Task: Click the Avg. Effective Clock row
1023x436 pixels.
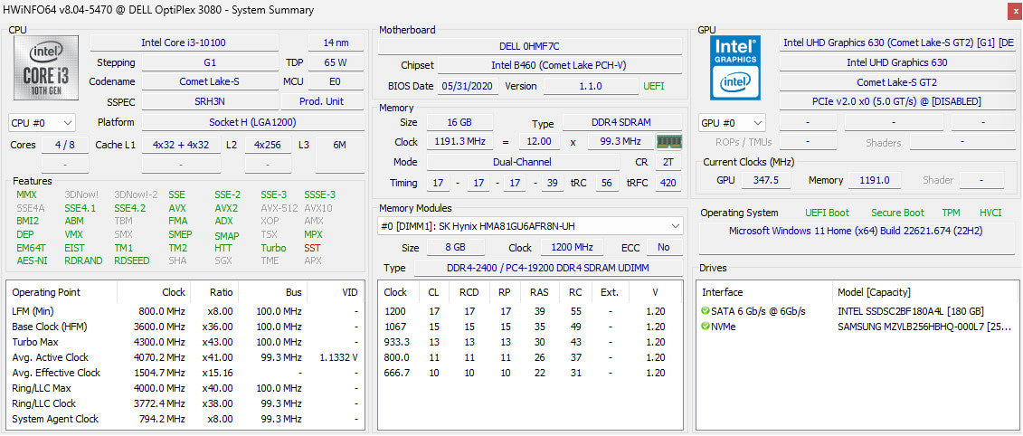Action: 185,373
